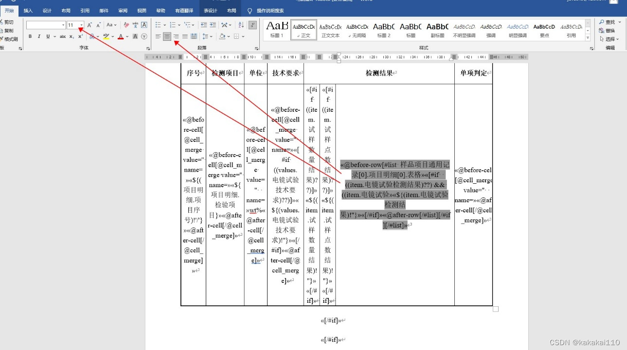This screenshot has height=350, width=627.
Task: Open Paragraph dialog launcher
Action: coord(256,49)
